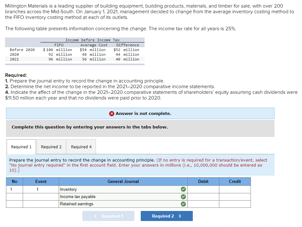
Task: Click the '40 million' Difference value
Action: [x=127, y=59]
